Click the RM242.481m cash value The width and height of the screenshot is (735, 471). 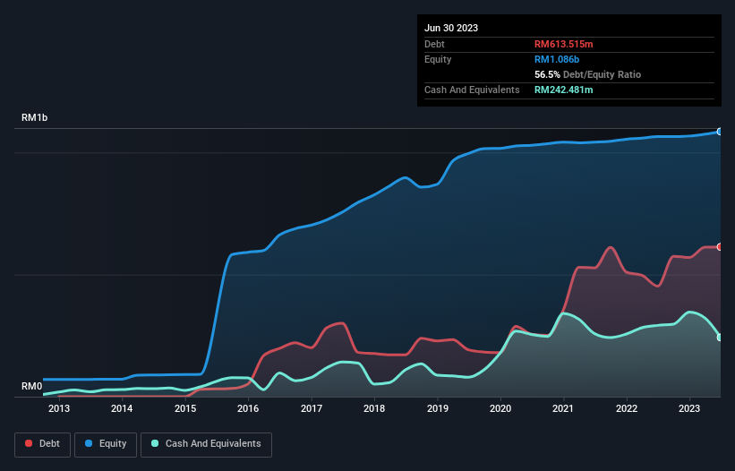(563, 90)
